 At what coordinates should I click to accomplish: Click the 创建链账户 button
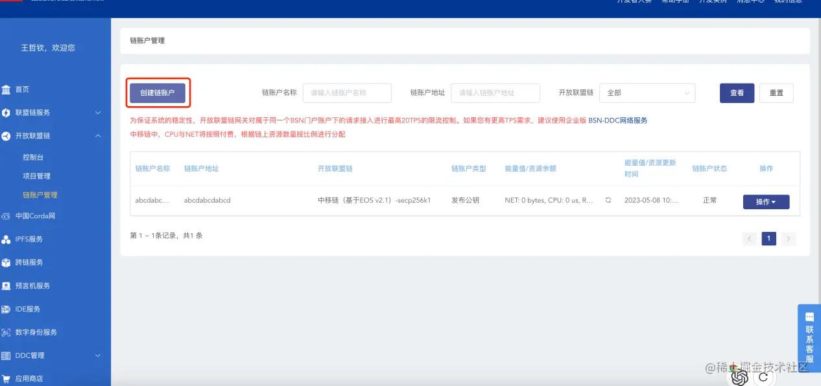tap(158, 93)
